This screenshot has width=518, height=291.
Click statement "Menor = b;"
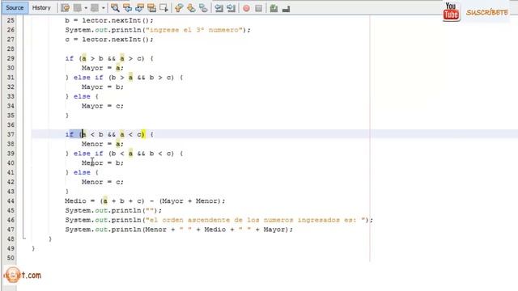pyautogui.click(x=103, y=163)
